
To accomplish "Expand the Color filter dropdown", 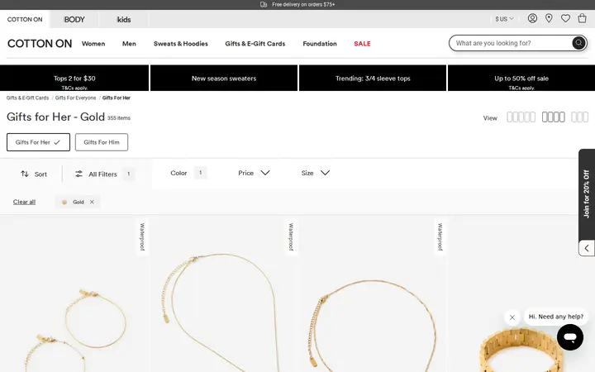I will click(188, 173).
